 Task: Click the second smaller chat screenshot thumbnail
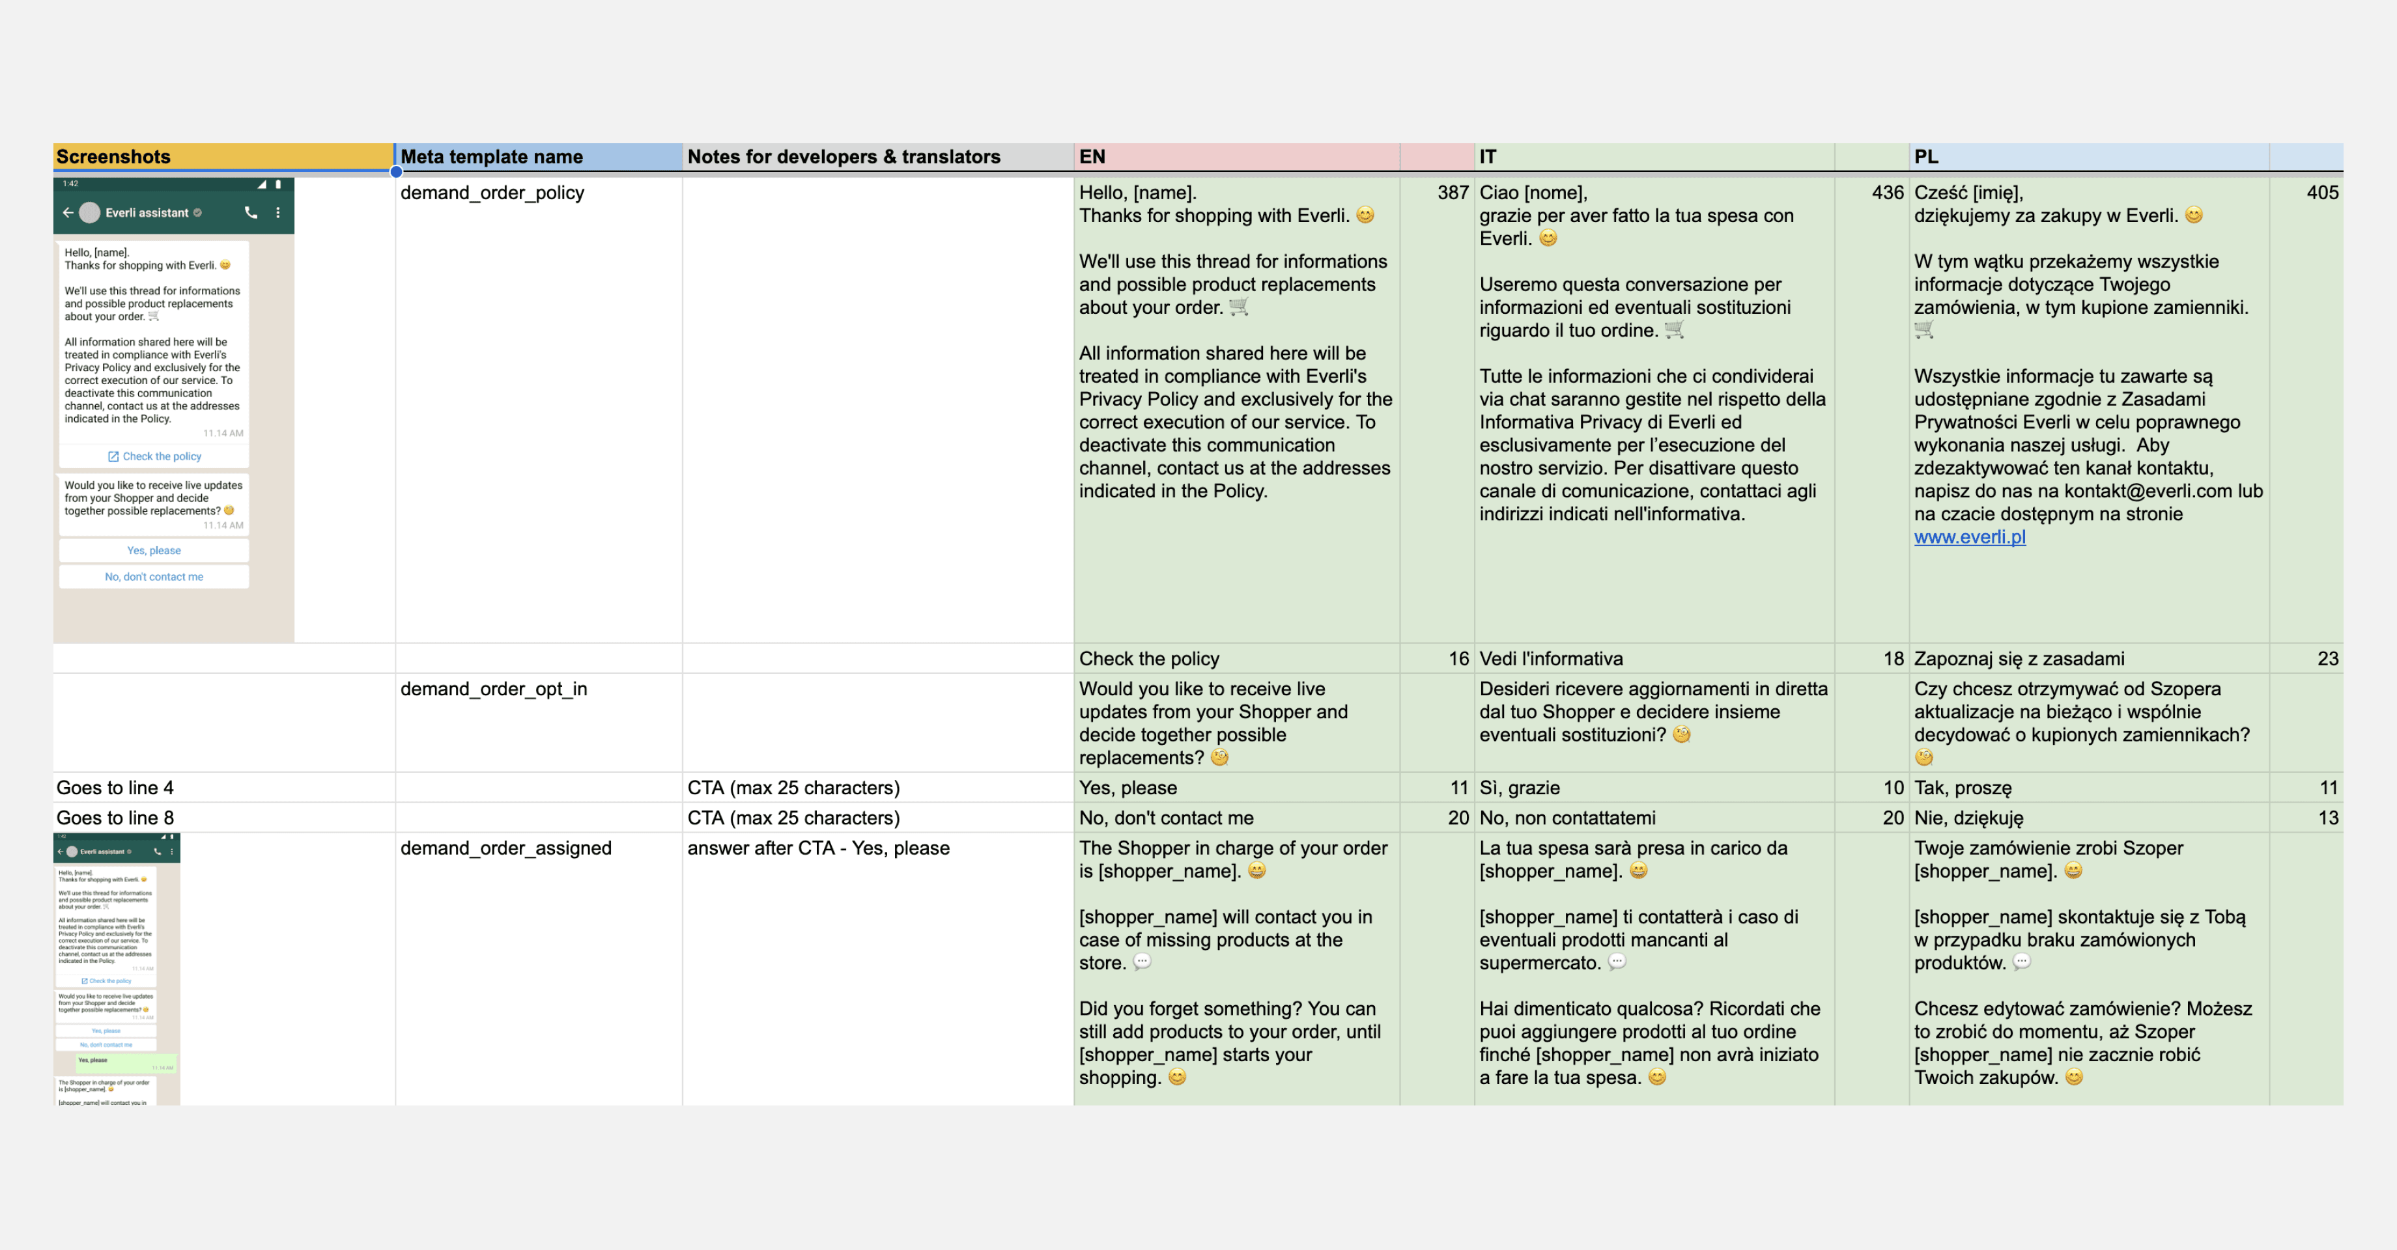(x=117, y=968)
